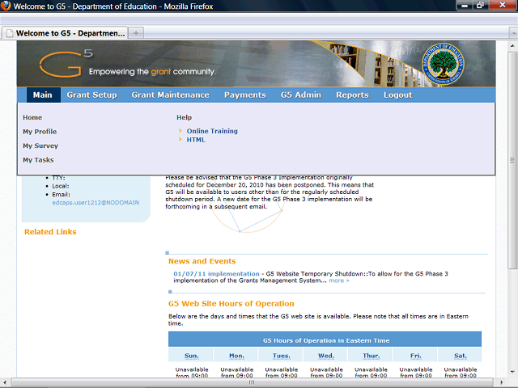Open the Reports menu

click(x=352, y=95)
